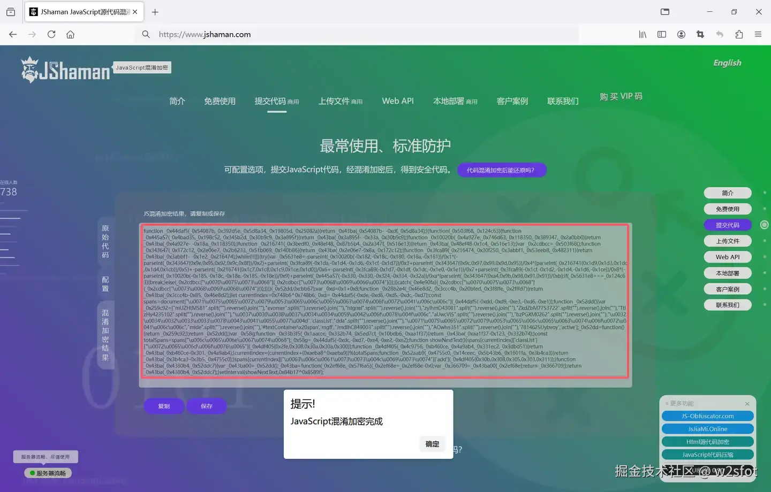The height and width of the screenshot is (492, 771).
Task: Open the 本地部署 nav item
Action: click(455, 101)
